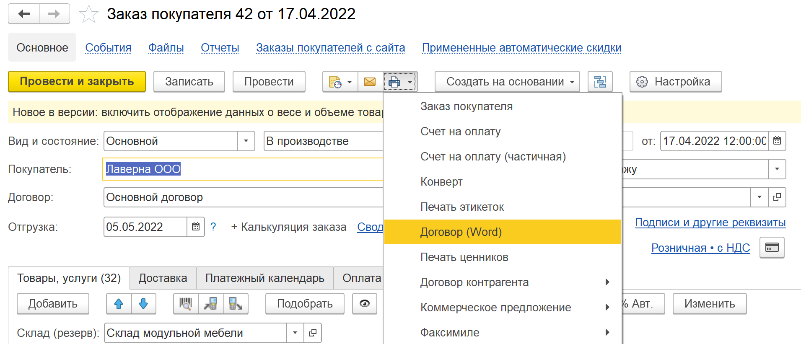Expand the Вид dropdown showing Основной

246,141
